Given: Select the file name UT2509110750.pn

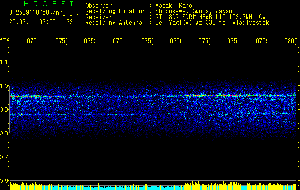Looking at the screenshot, I should (34, 12).
